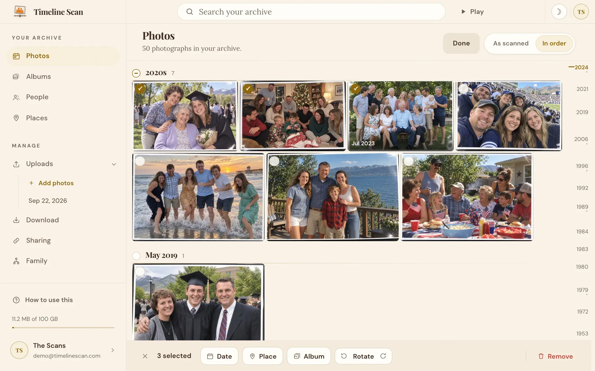Open the July 4th picnic photo
Image resolution: width=595 pixels, height=371 pixels.
pos(467,197)
